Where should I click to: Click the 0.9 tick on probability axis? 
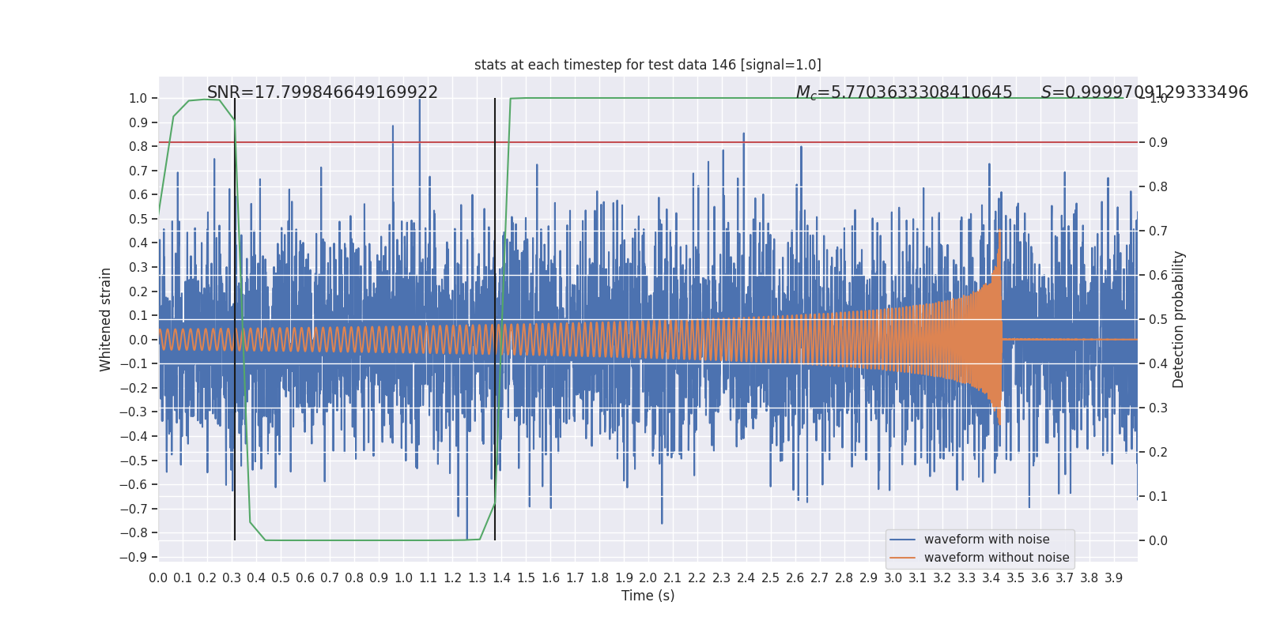1158,142
